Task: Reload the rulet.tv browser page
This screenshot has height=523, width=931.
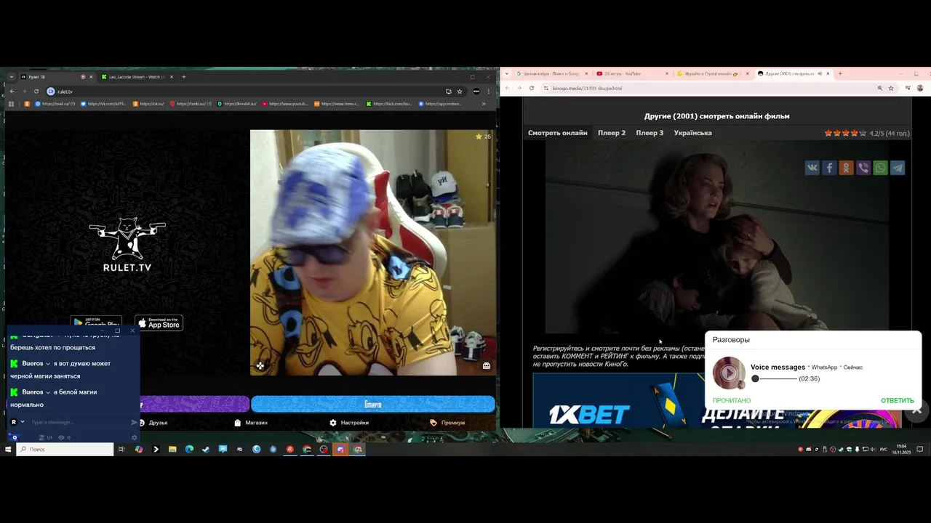Action: 36,92
